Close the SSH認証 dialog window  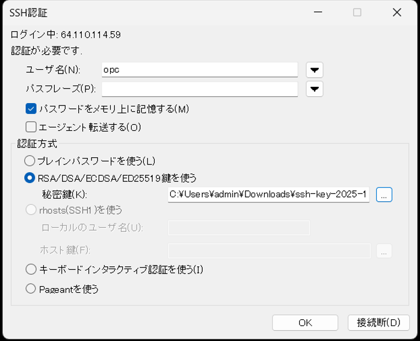397,13
